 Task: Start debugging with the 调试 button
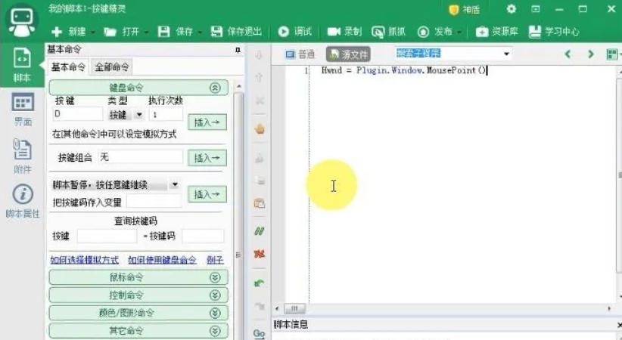(295, 32)
